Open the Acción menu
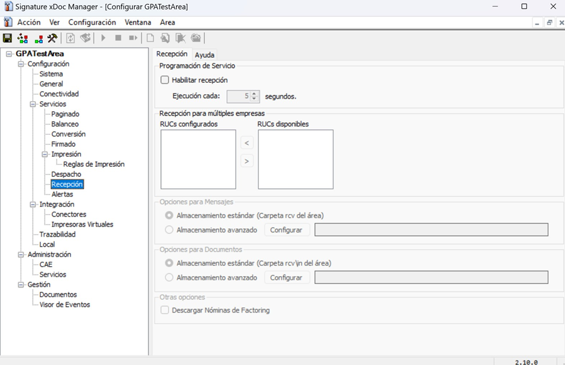565x365 pixels. [29, 22]
